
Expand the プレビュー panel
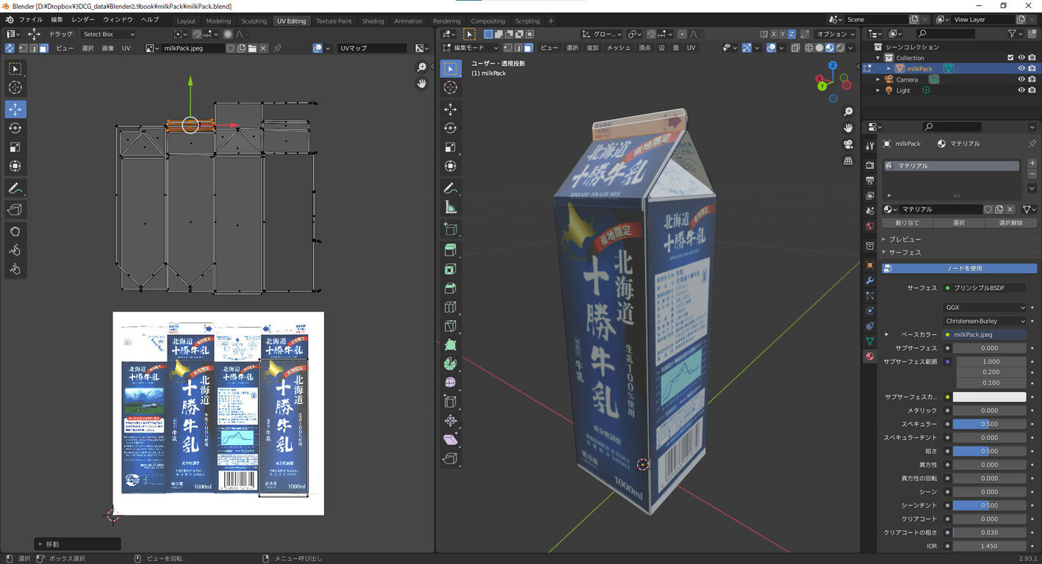904,239
